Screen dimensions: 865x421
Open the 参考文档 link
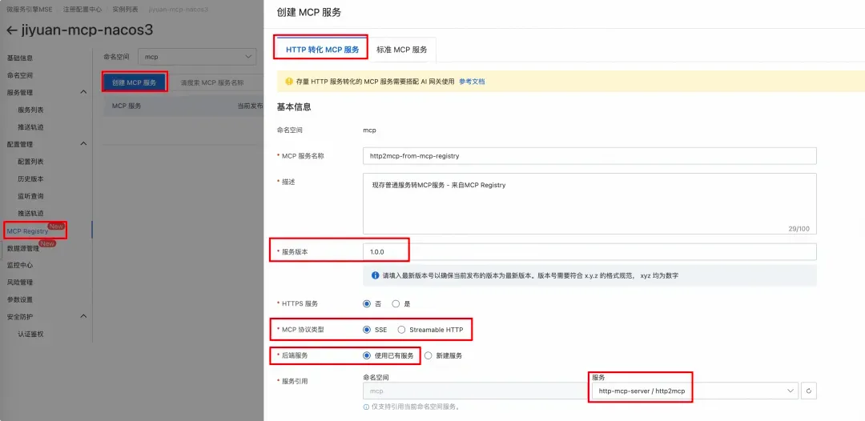click(472, 82)
